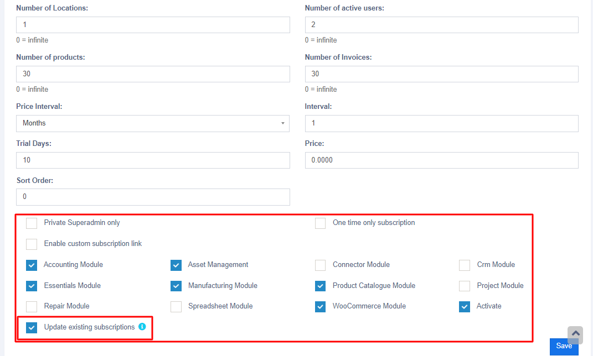The image size is (593, 356).
Task: Focus the Trial Days input field
Action: pos(153,160)
